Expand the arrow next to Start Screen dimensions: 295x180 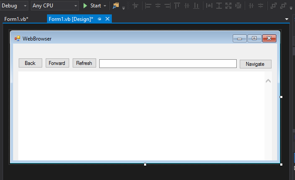[105, 6]
